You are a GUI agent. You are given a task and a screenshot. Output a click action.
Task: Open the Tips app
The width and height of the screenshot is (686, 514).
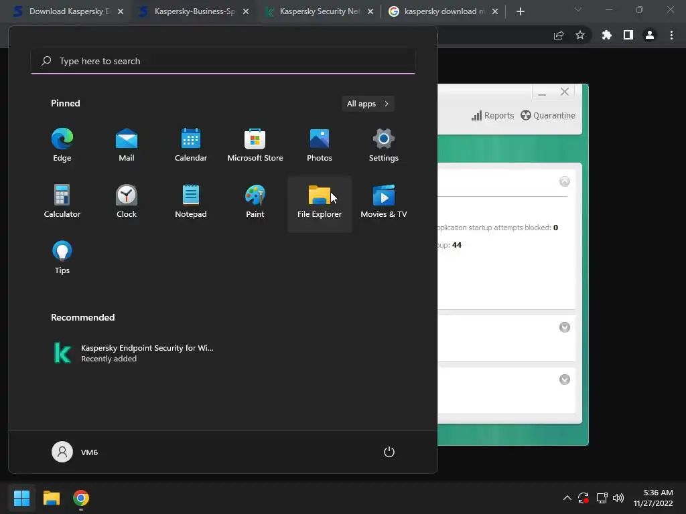62,258
